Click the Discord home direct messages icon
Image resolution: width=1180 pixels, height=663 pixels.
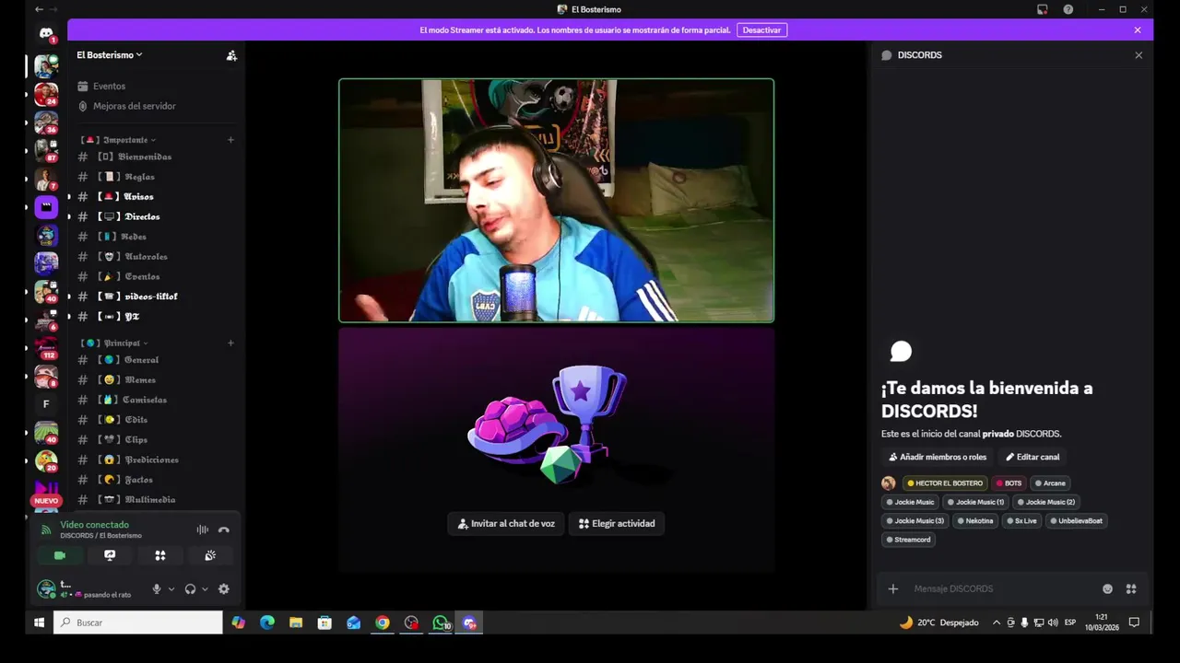click(46, 34)
